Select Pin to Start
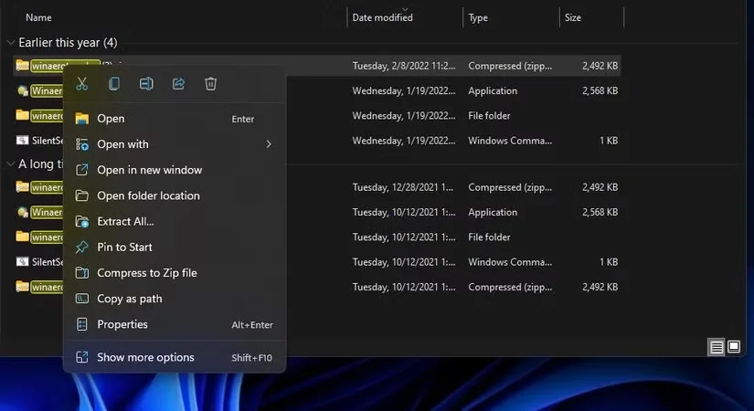 click(124, 247)
